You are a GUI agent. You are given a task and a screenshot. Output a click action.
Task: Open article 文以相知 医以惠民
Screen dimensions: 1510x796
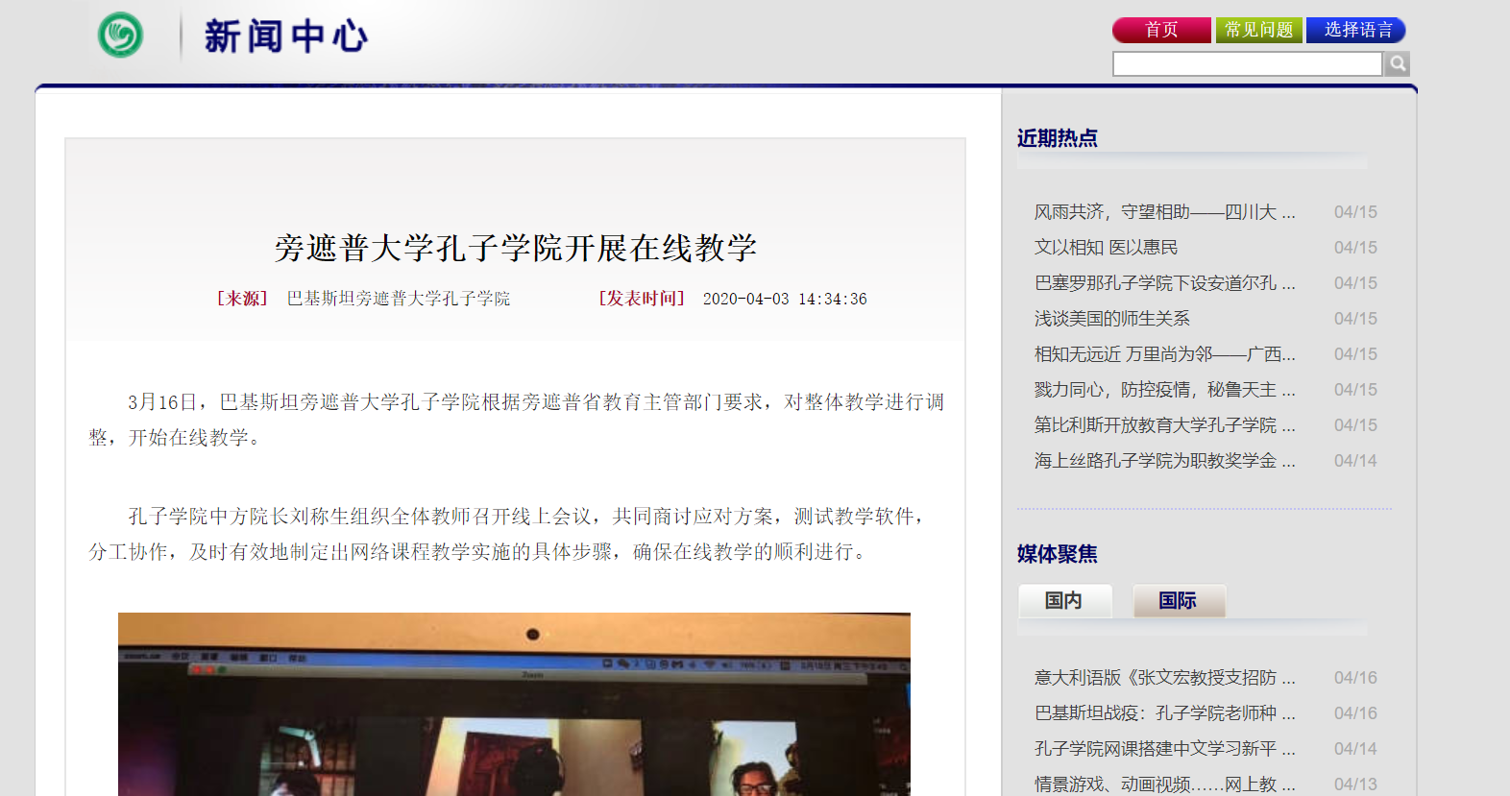(1106, 248)
